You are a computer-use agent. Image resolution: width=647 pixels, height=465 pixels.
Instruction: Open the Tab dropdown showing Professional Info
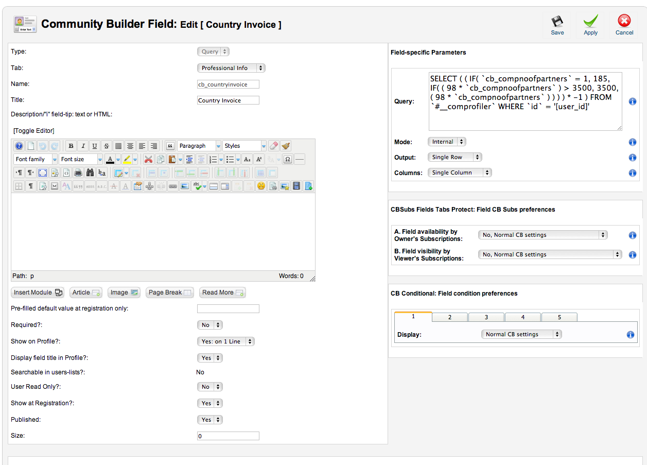click(x=231, y=68)
